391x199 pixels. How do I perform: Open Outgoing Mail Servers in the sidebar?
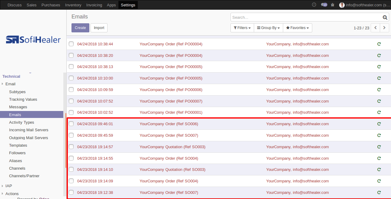tap(28, 138)
